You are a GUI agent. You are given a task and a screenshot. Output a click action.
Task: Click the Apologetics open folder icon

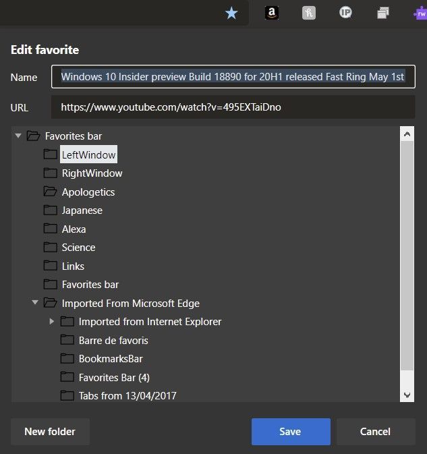tap(51, 192)
